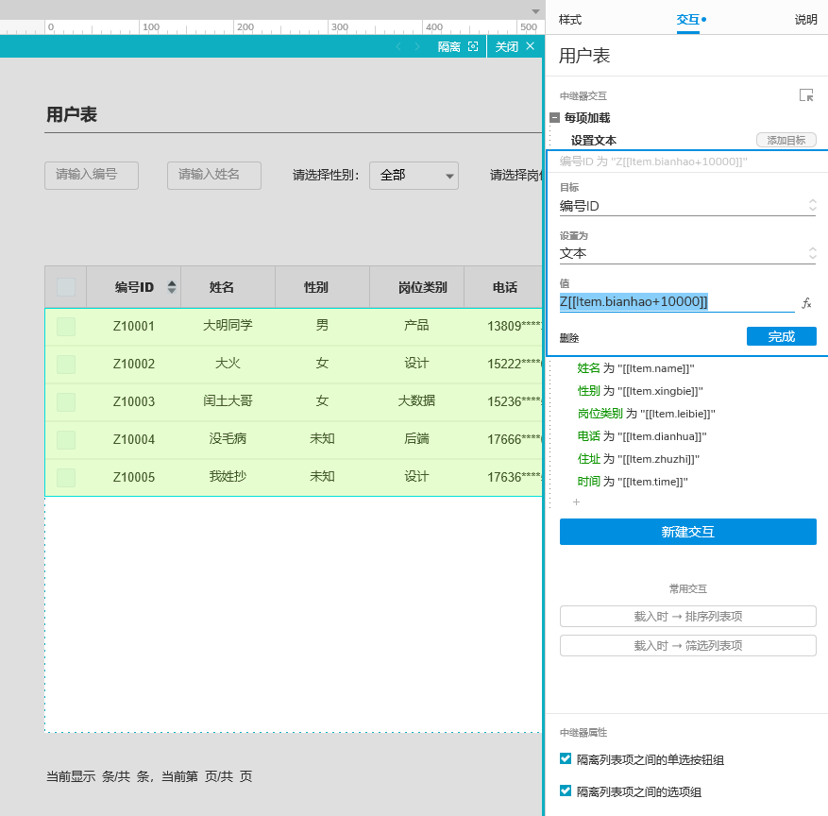This screenshot has height=816, width=828.
Task: Open the 目标 dropdown showing 编号ID
Action: 687,206
